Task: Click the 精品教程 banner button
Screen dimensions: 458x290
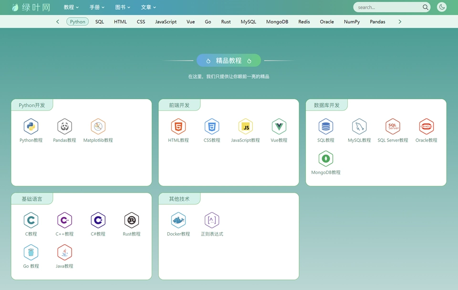Action: 229,60
